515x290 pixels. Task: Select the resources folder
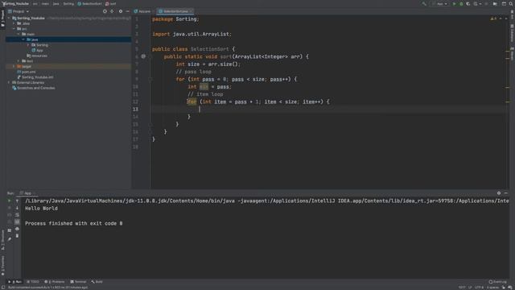click(37, 56)
